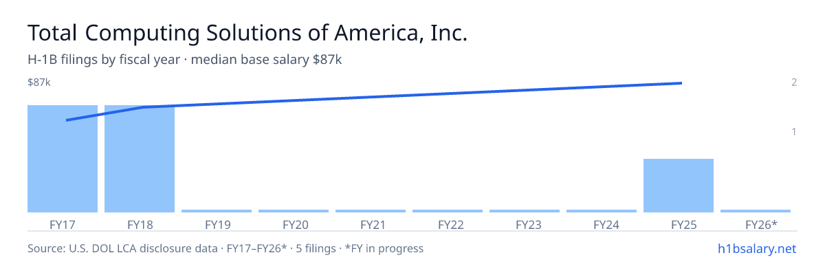Click the FY22 axis label
825x275 pixels.
coord(448,224)
